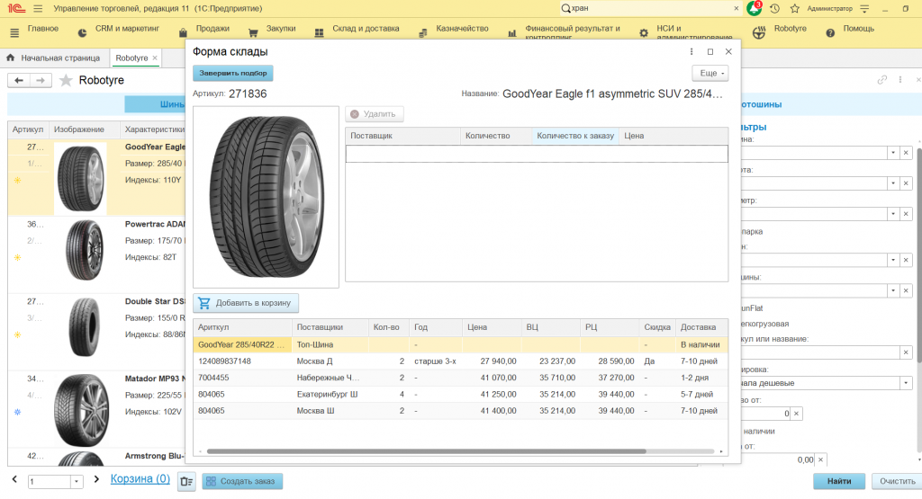Select supplier row Екатеринбург Ш
Screen dimensions: 922x499
click(x=460, y=394)
